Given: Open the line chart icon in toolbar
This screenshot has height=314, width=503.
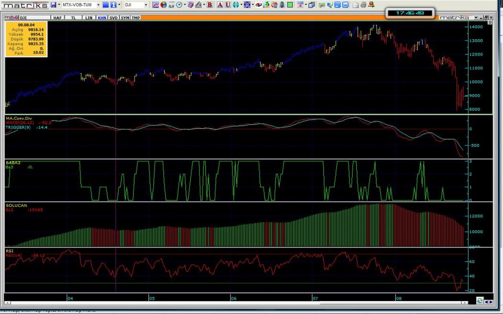Looking at the screenshot, I should click(156, 5).
